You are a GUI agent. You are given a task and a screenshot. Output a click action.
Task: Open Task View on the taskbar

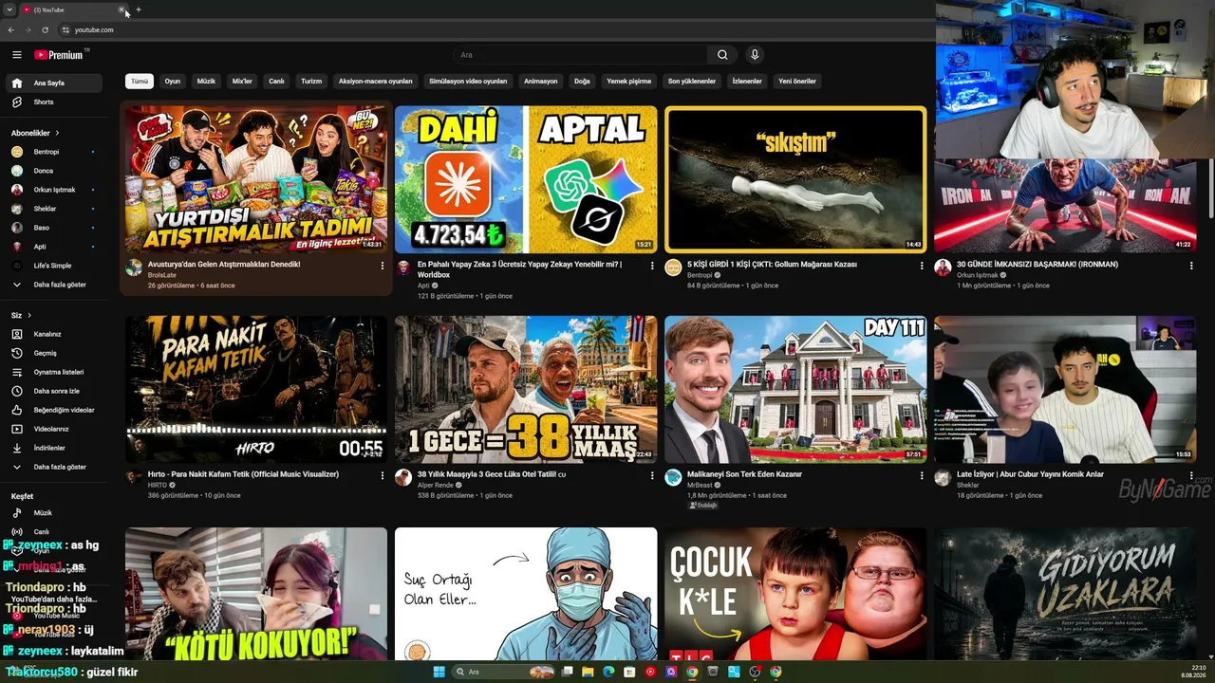[568, 672]
